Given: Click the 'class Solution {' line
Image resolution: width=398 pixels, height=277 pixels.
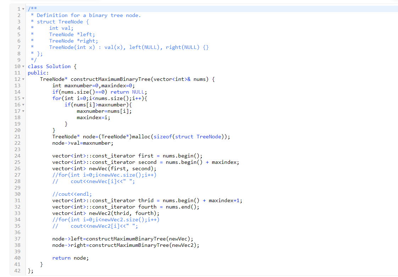Looking at the screenshot, I should [x=52, y=67].
